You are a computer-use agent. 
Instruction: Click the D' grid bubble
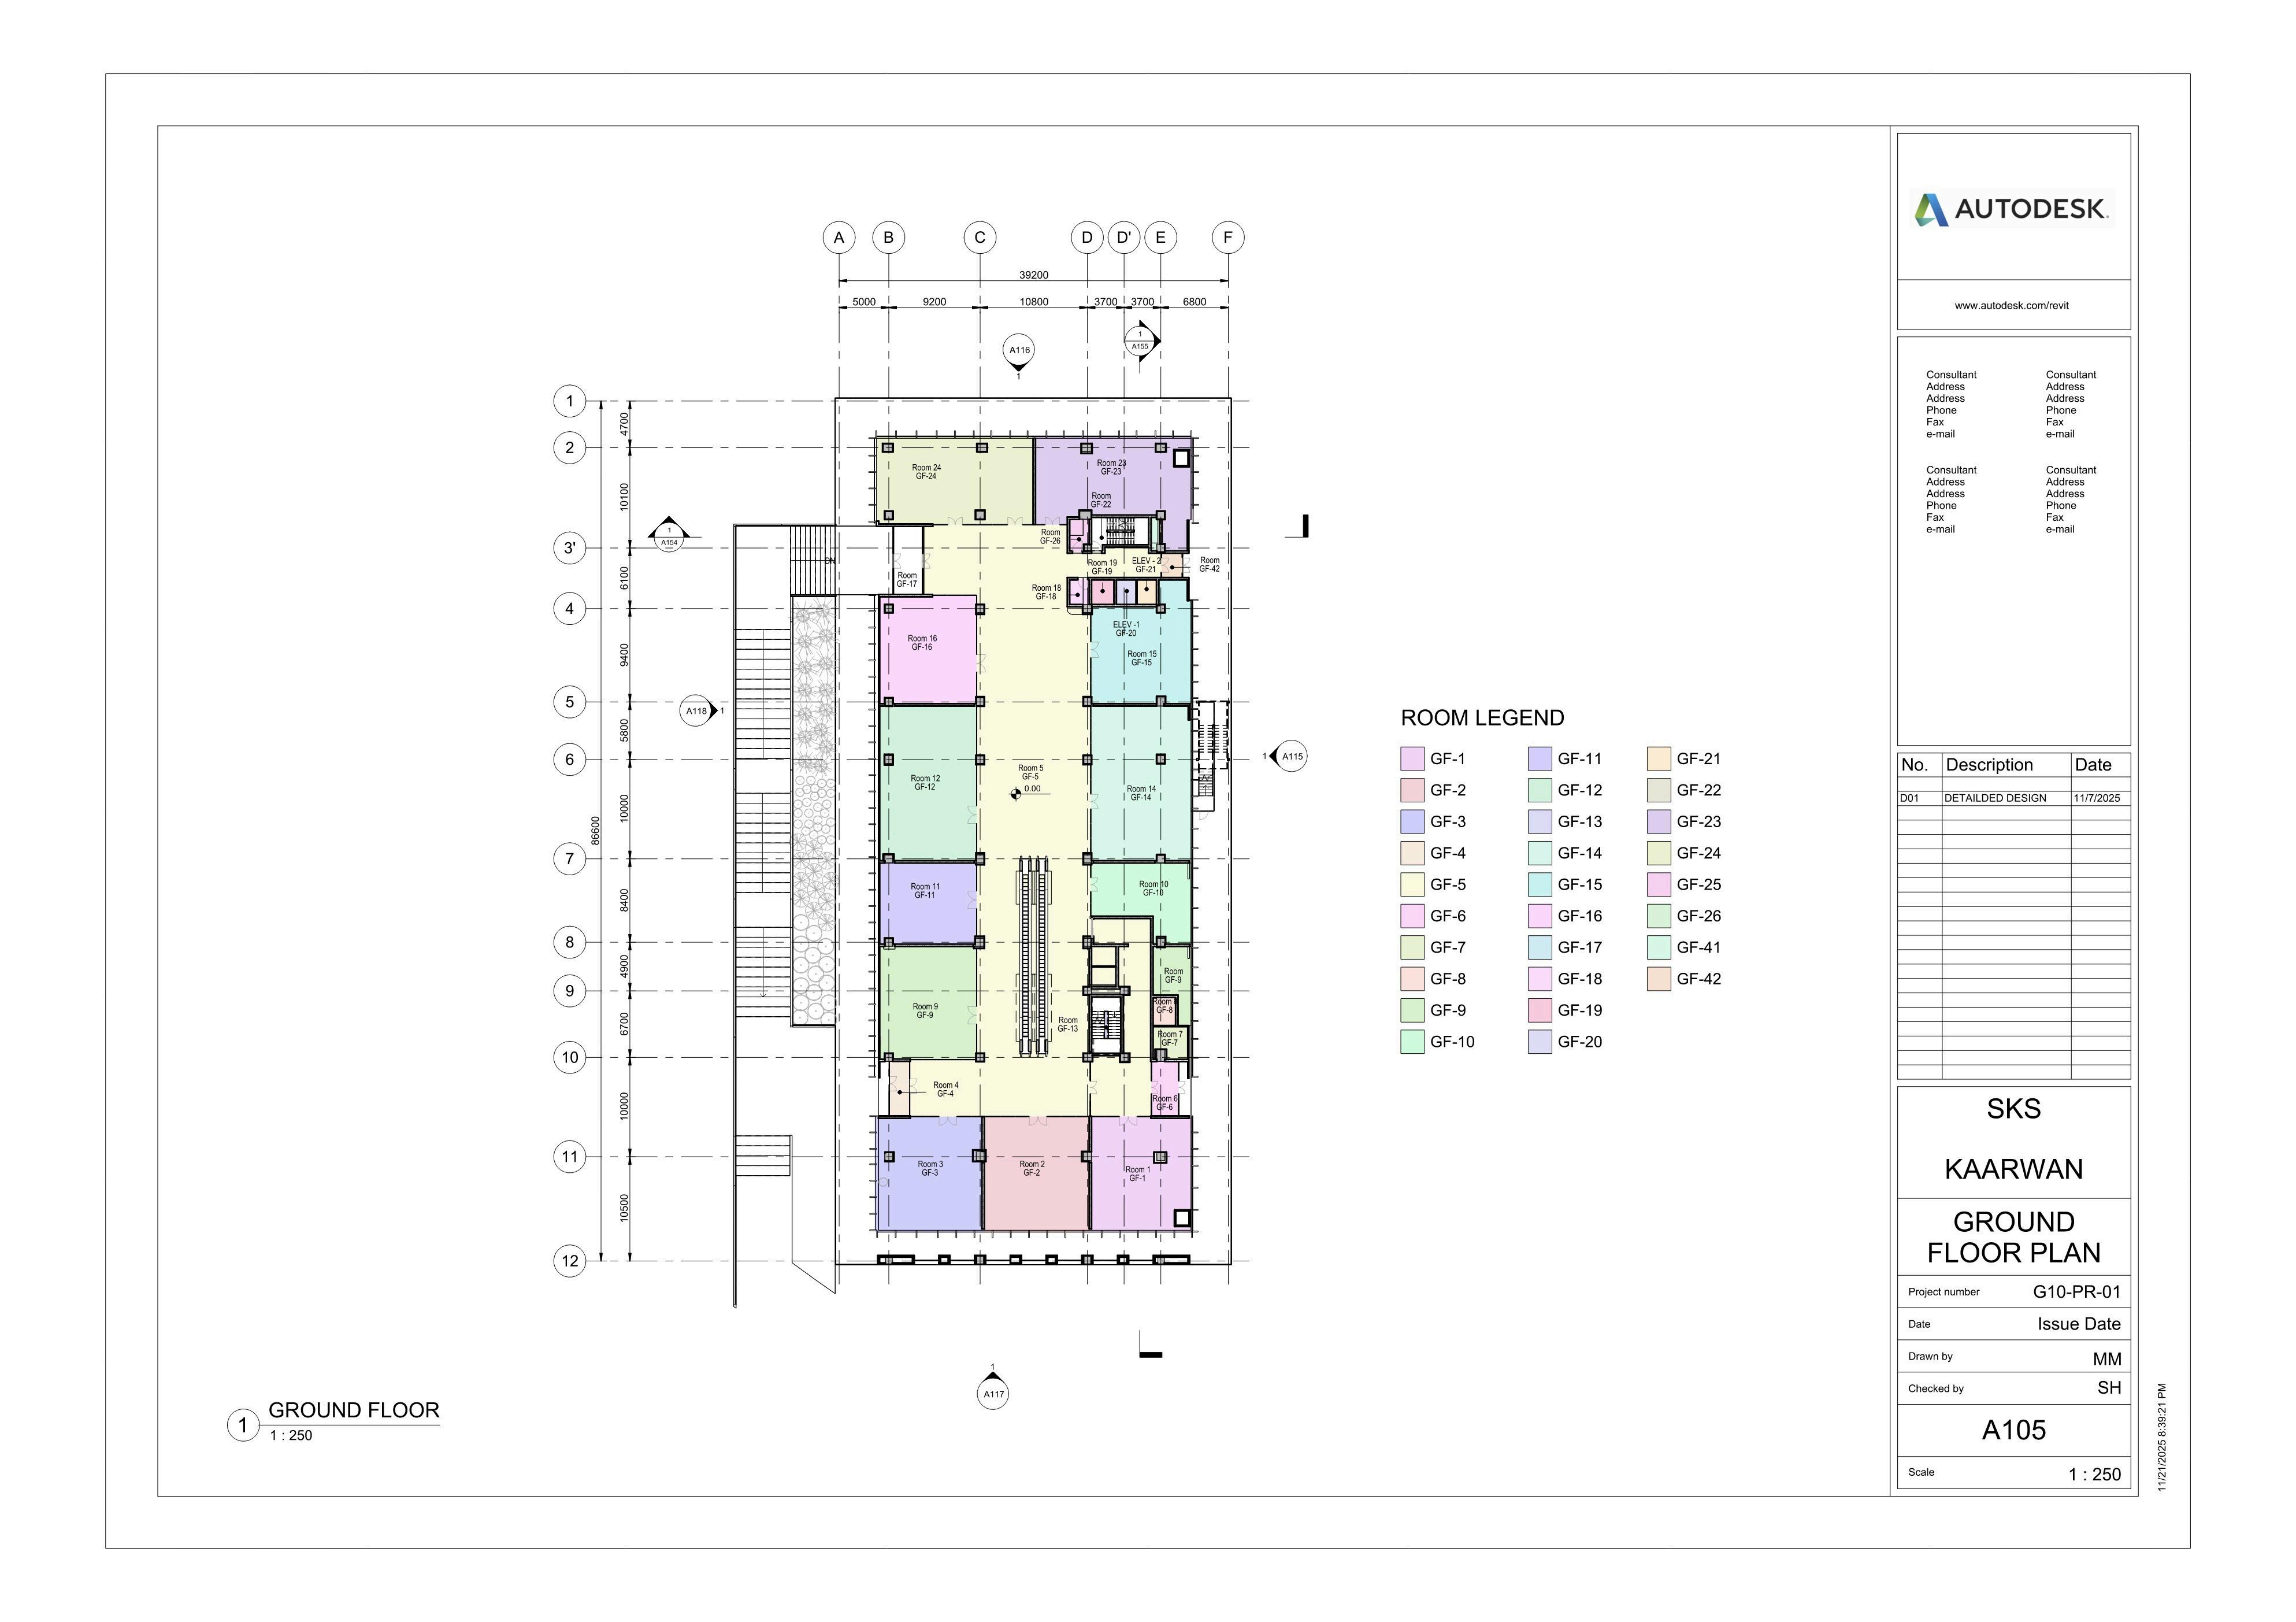[x=1124, y=238]
